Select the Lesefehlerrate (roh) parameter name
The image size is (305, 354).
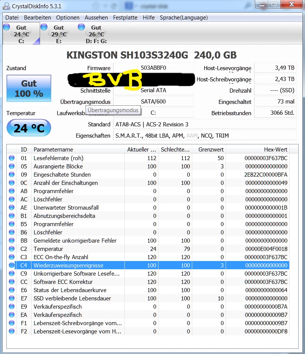click(58, 158)
